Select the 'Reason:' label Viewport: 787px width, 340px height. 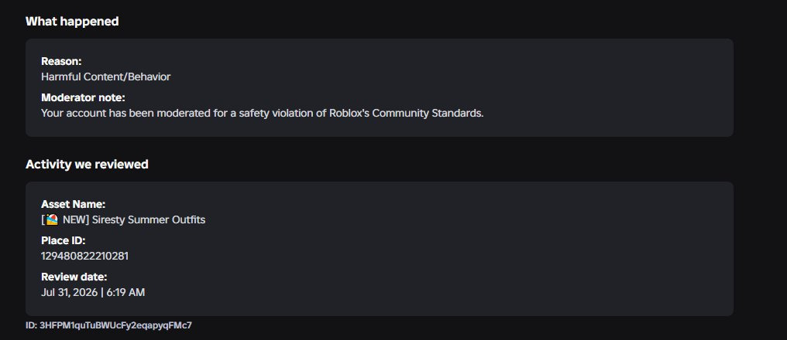point(61,61)
